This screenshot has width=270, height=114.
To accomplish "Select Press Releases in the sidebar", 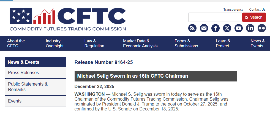I will 23,72.
